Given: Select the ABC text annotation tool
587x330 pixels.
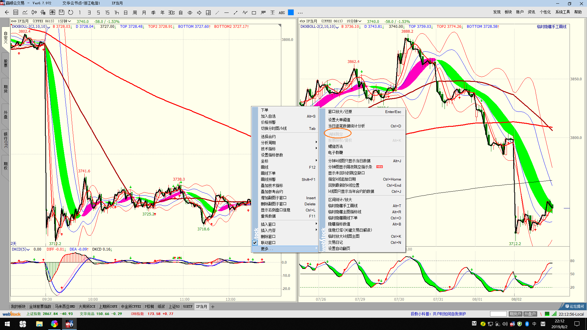Looking at the screenshot, I should tap(282, 13).
